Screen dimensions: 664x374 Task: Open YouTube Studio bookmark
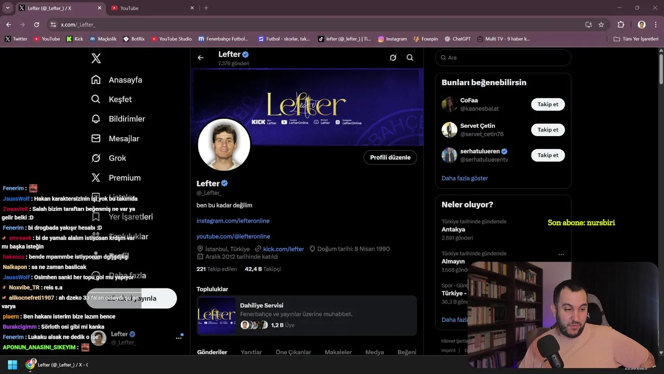pos(172,39)
